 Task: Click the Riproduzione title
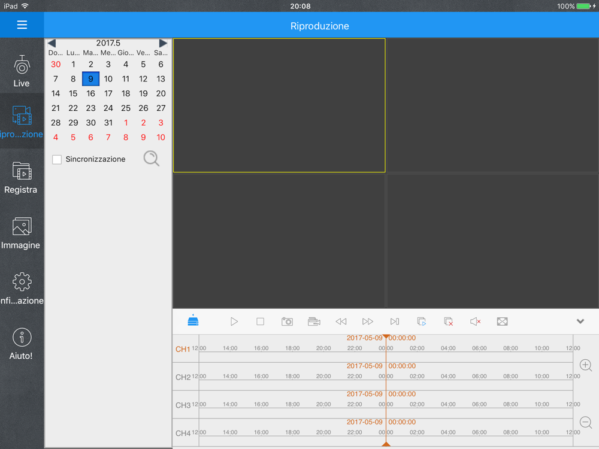320,26
